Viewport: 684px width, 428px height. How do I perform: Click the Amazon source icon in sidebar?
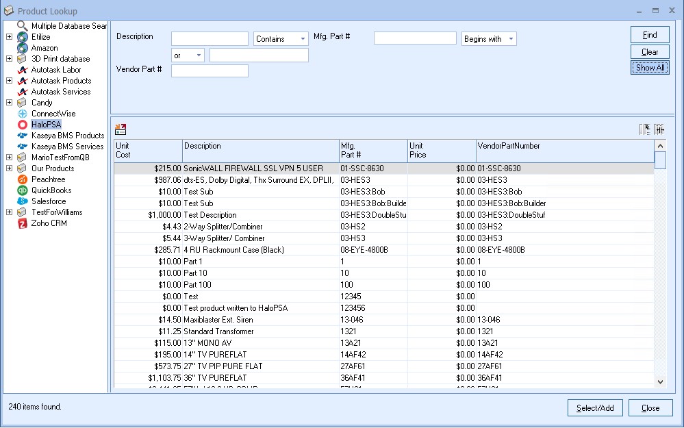click(23, 48)
